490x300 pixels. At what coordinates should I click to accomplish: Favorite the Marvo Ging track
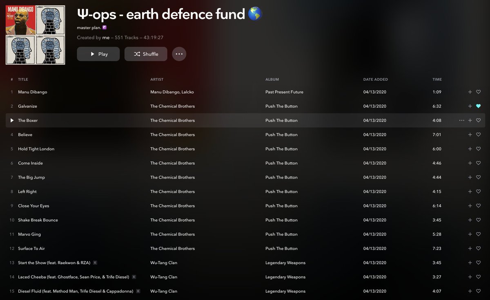tap(478, 234)
